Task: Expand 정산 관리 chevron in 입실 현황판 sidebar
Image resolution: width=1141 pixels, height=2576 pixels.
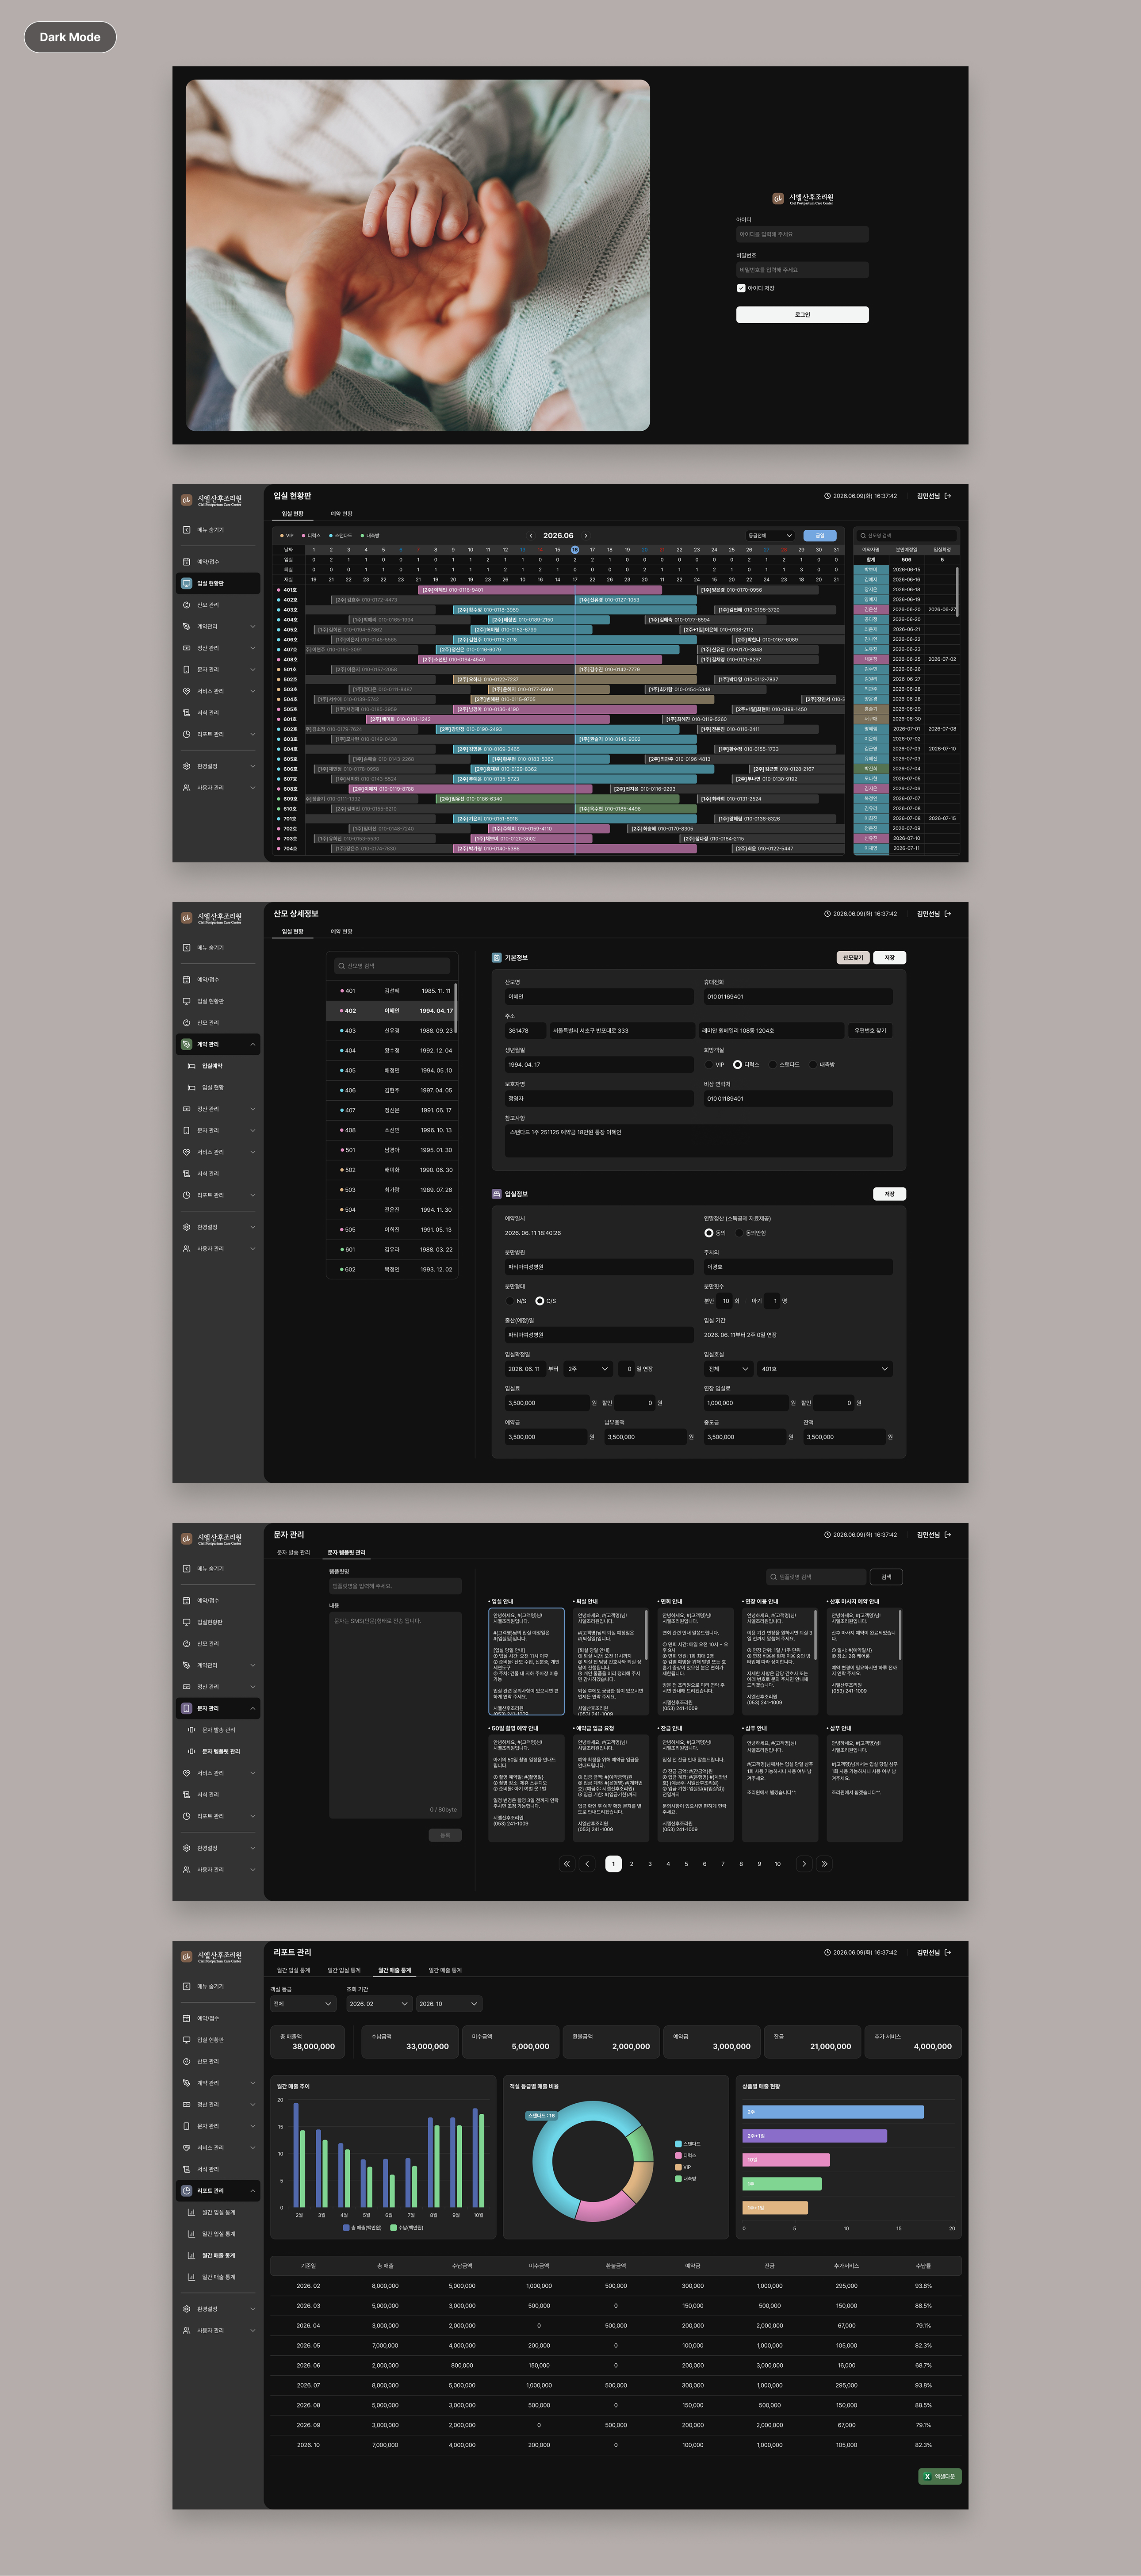Action: coord(252,648)
